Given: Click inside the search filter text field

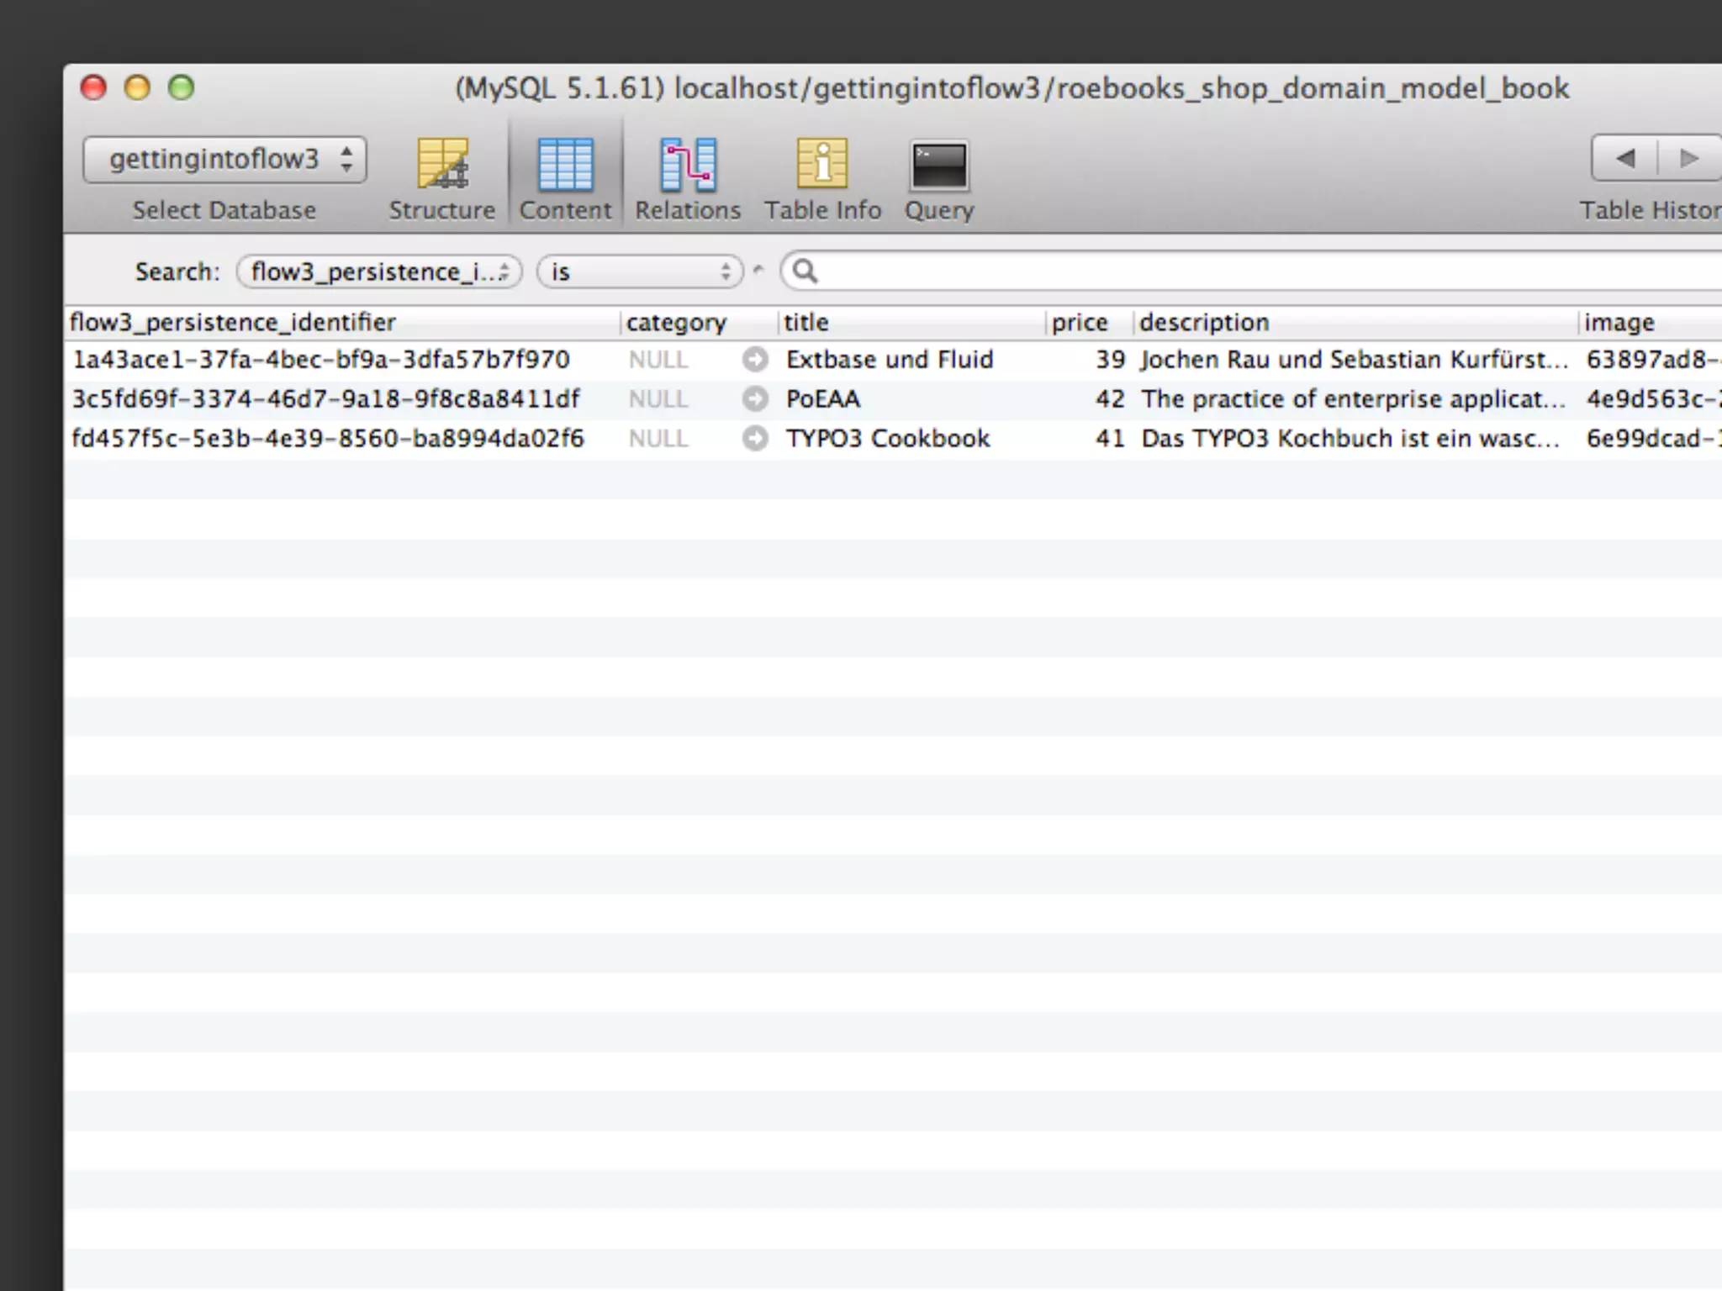Looking at the screenshot, I should (x=1261, y=271).
